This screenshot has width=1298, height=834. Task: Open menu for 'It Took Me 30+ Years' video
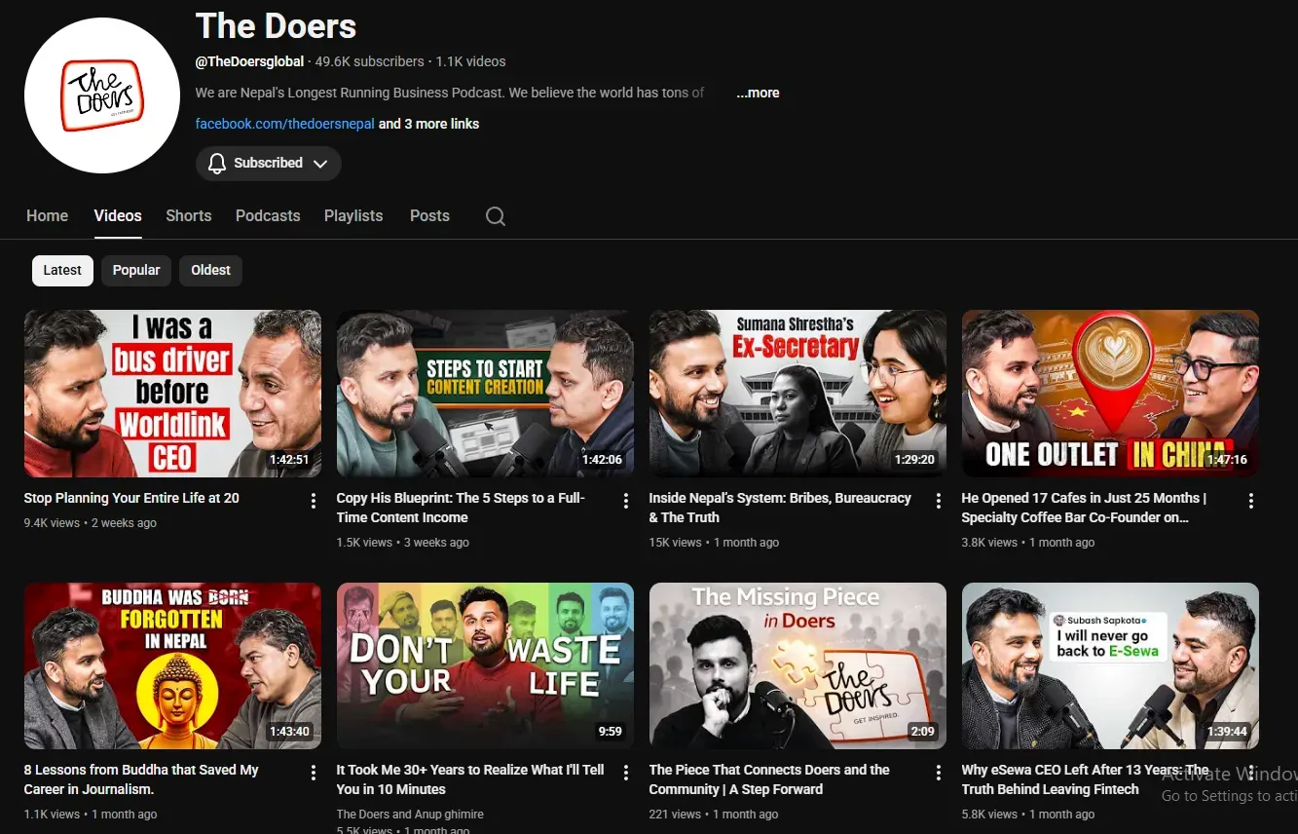tap(626, 773)
